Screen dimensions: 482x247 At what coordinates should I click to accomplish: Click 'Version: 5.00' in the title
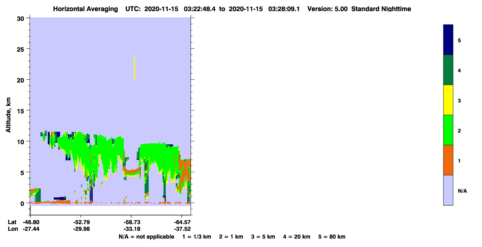[x=327, y=9]
